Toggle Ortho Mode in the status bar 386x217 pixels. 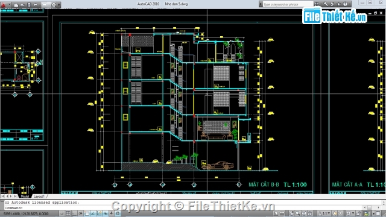click(x=74, y=213)
